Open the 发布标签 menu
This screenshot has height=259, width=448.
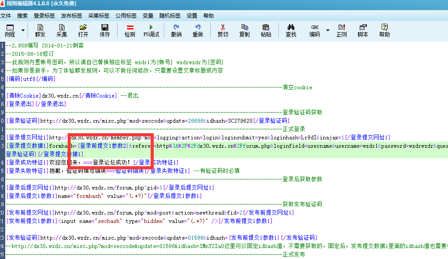point(72,15)
